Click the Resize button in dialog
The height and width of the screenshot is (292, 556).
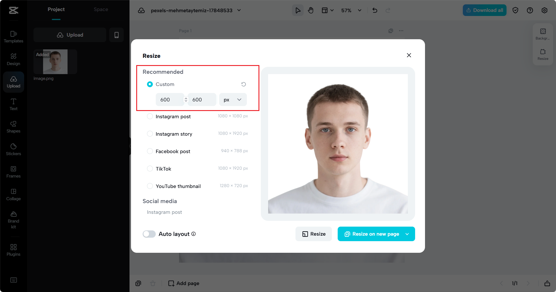click(314, 234)
